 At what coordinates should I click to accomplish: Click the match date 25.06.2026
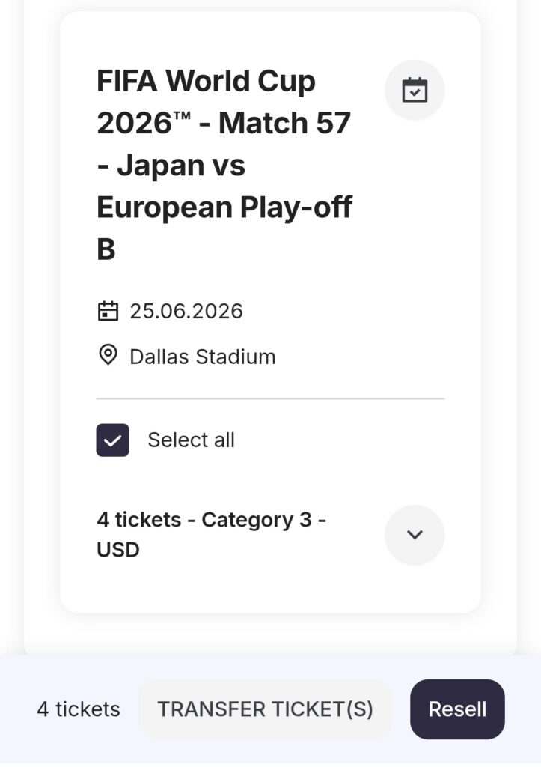click(186, 311)
